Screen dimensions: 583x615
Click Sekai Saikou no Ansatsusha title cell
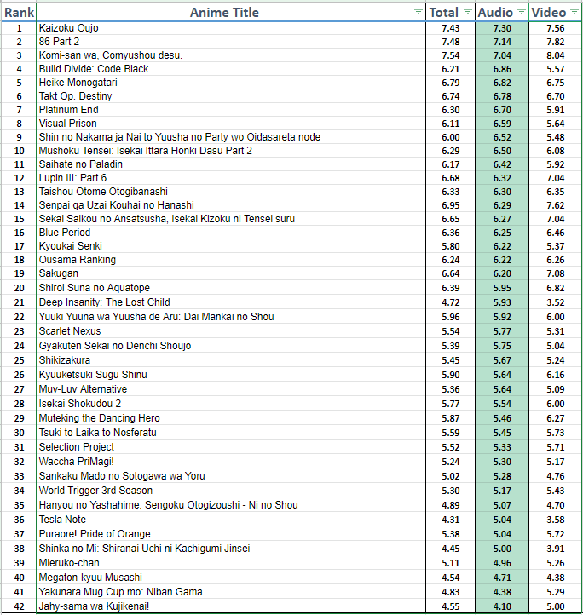pos(231,219)
